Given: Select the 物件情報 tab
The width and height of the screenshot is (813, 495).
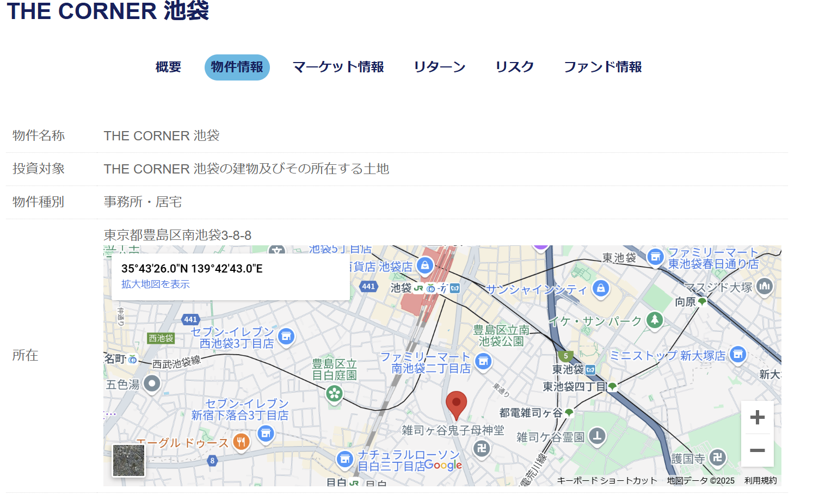Looking at the screenshot, I should click(237, 67).
